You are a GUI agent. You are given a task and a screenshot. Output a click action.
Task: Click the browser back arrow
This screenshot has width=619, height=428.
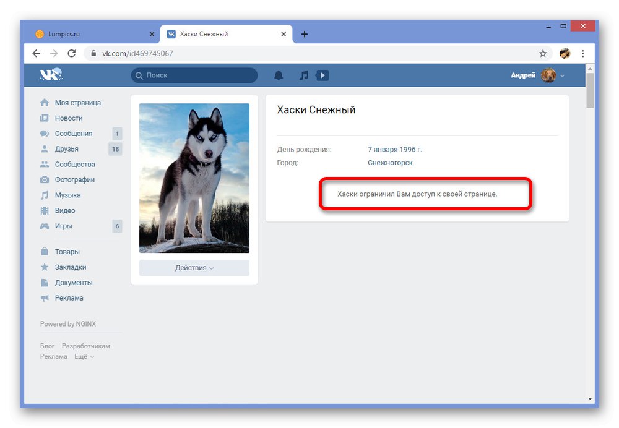tap(37, 53)
